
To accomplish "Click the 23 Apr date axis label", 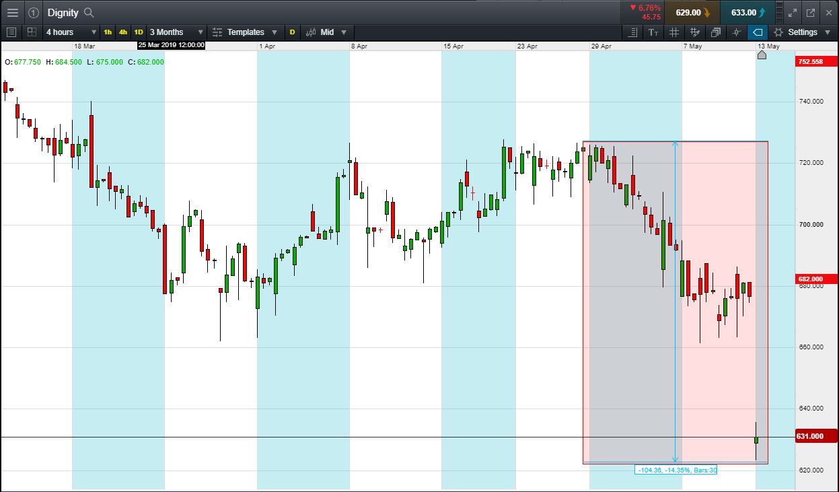I will [x=527, y=46].
